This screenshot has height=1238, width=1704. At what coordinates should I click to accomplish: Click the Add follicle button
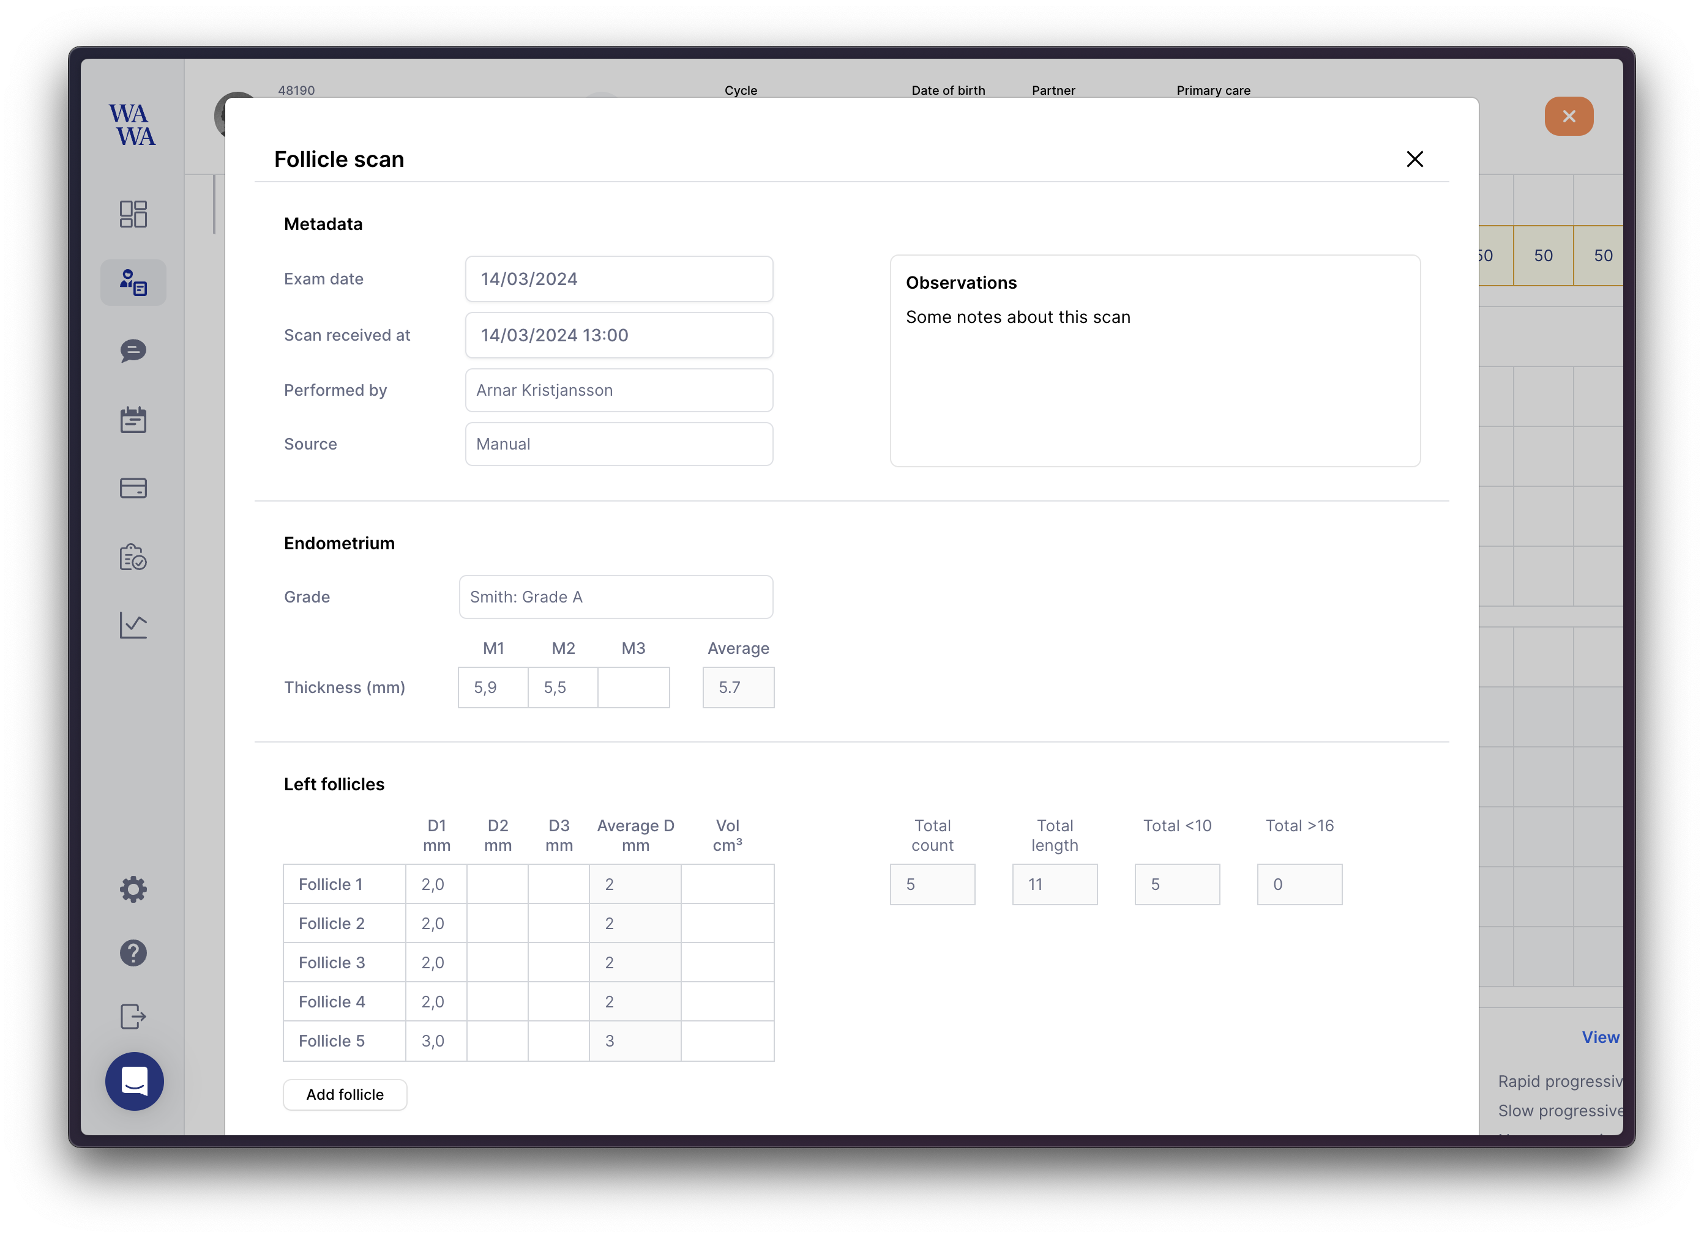[345, 1095]
